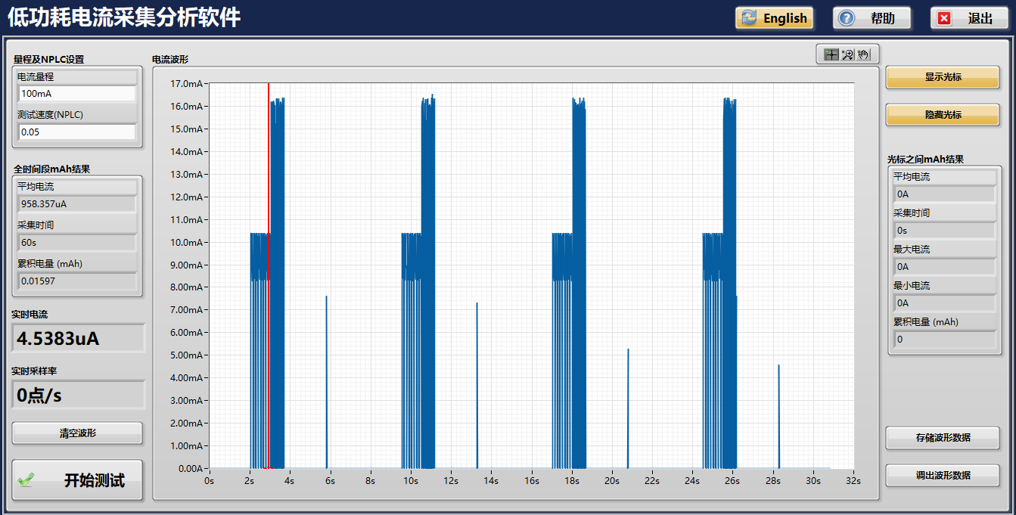
Task: Hide cursors with 隐藏光标 button
Action: (x=942, y=115)
